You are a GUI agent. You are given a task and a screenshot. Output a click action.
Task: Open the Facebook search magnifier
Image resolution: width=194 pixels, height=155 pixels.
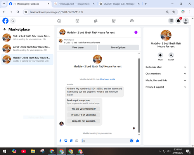point(13,21)
